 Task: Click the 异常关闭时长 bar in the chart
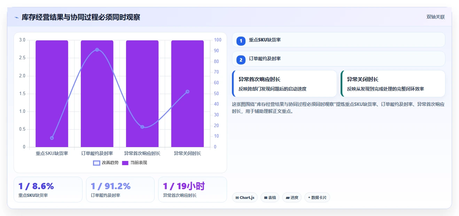(187, 94)
